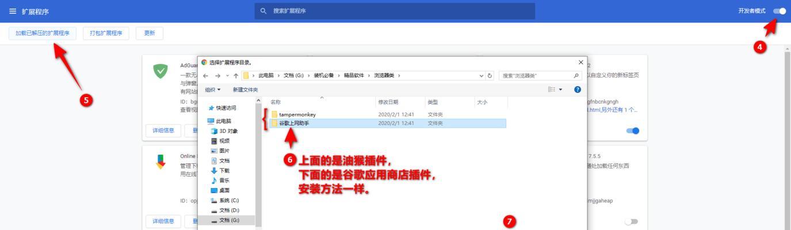Viewport: 791px width, 230px height.
Task: Open the recent locations dropdown arrow
Action: [227, 76]
